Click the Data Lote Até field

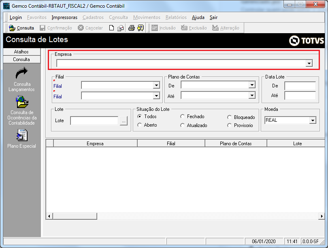point(300,95)
